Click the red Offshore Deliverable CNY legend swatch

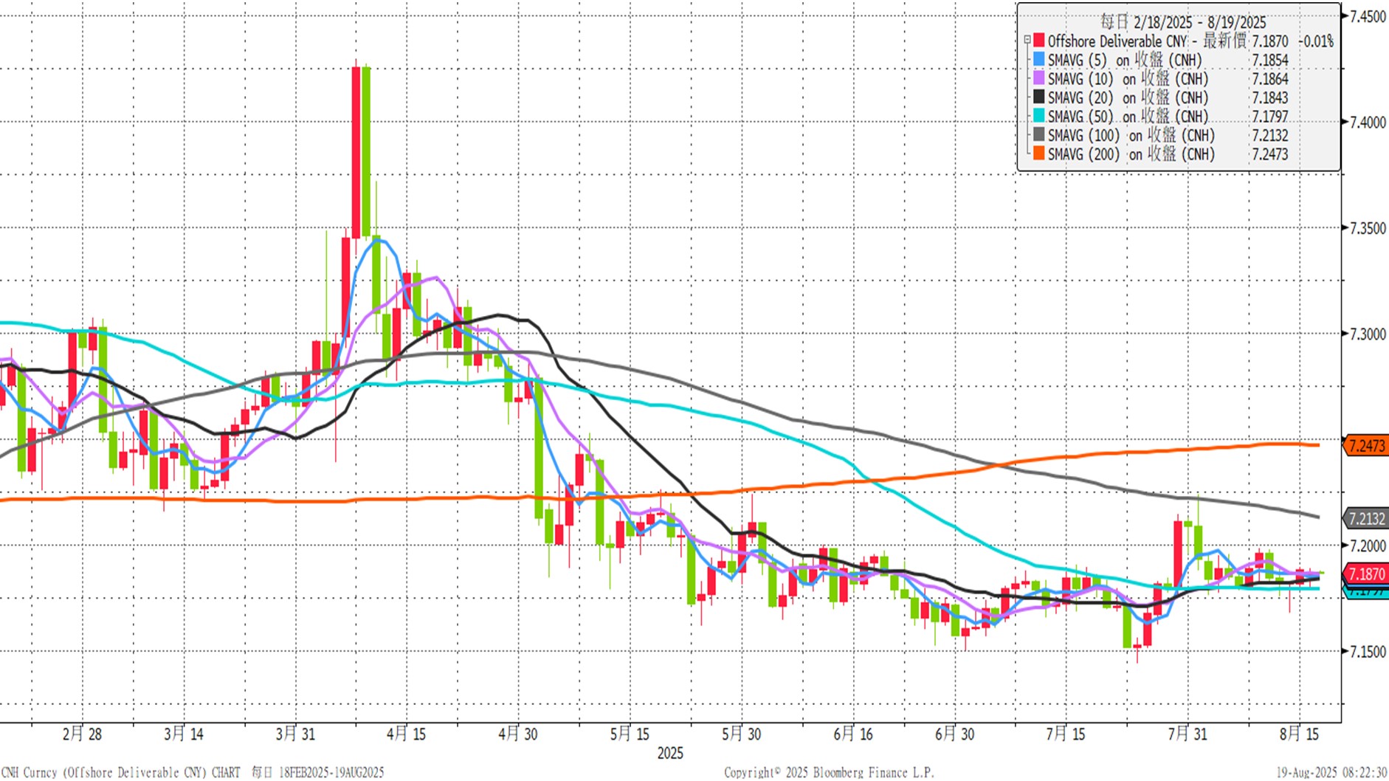coord(1039,41)
